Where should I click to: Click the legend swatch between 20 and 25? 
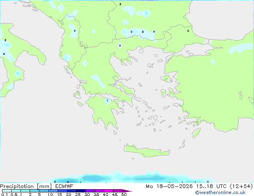click(x=71, y=191)
